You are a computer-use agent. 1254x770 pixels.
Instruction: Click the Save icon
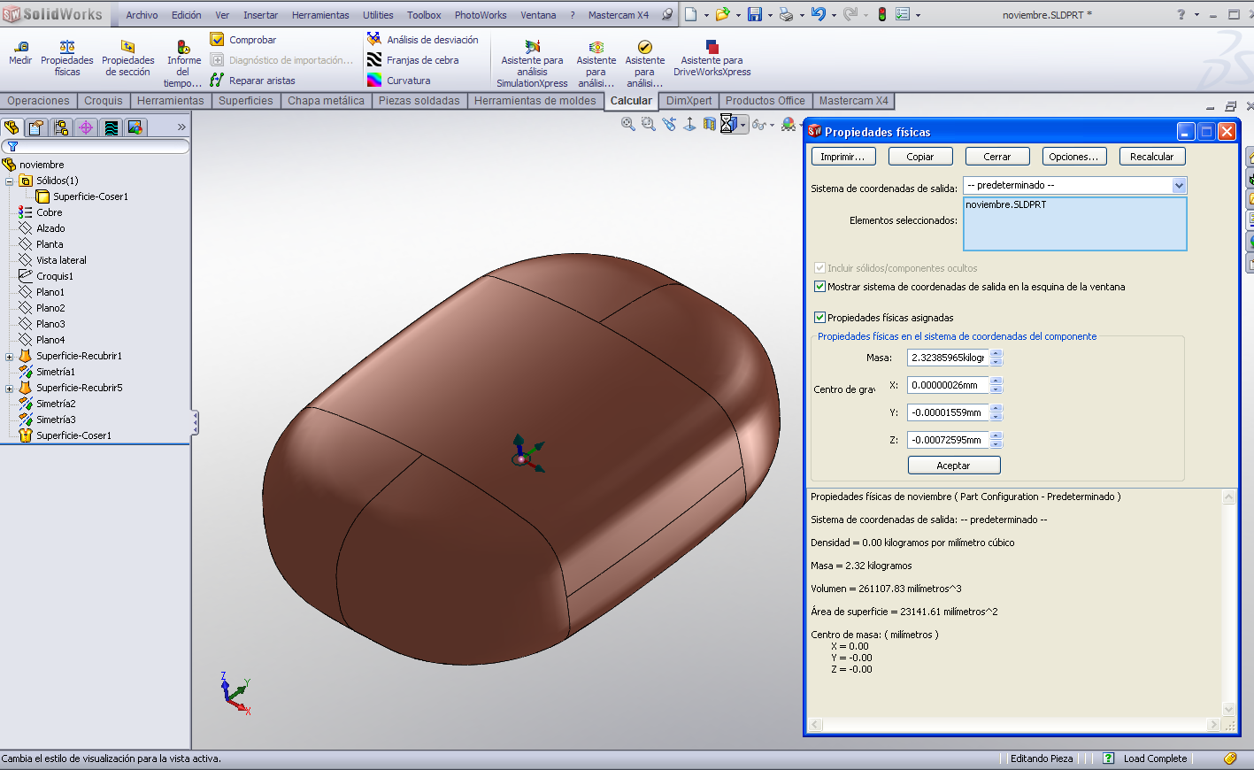(755, 14)
